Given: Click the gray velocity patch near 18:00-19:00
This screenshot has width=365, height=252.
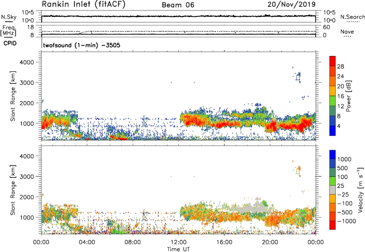Looking at the screenshot, I should coord(253,207).
